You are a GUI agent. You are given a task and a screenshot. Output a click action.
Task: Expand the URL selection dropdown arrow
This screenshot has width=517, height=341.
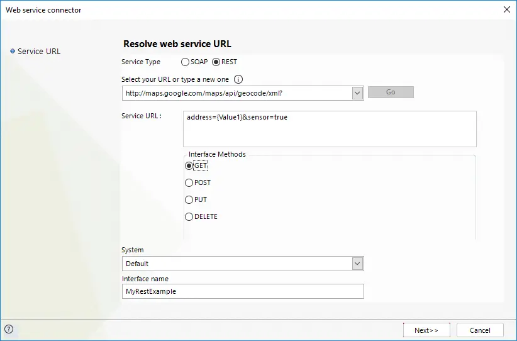(357, 93)
